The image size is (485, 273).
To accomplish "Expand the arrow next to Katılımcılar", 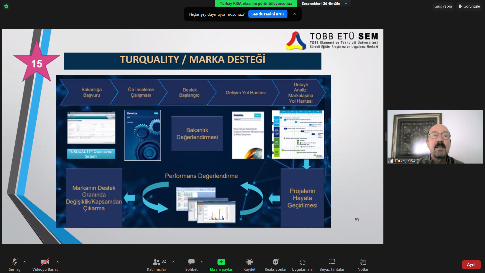I will tap(173, 262).
